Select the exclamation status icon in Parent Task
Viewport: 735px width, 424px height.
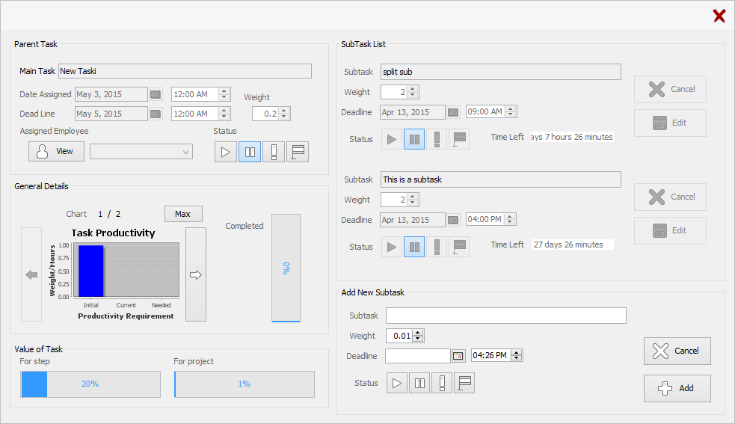274,152
